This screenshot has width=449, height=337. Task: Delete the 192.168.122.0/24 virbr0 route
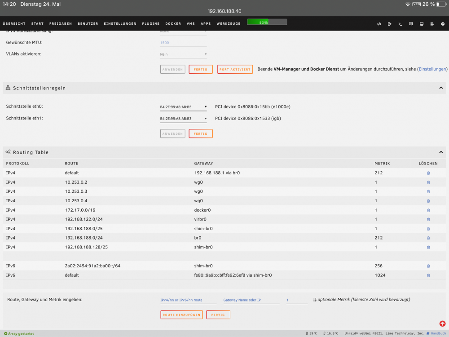click(x=428, y=220)
